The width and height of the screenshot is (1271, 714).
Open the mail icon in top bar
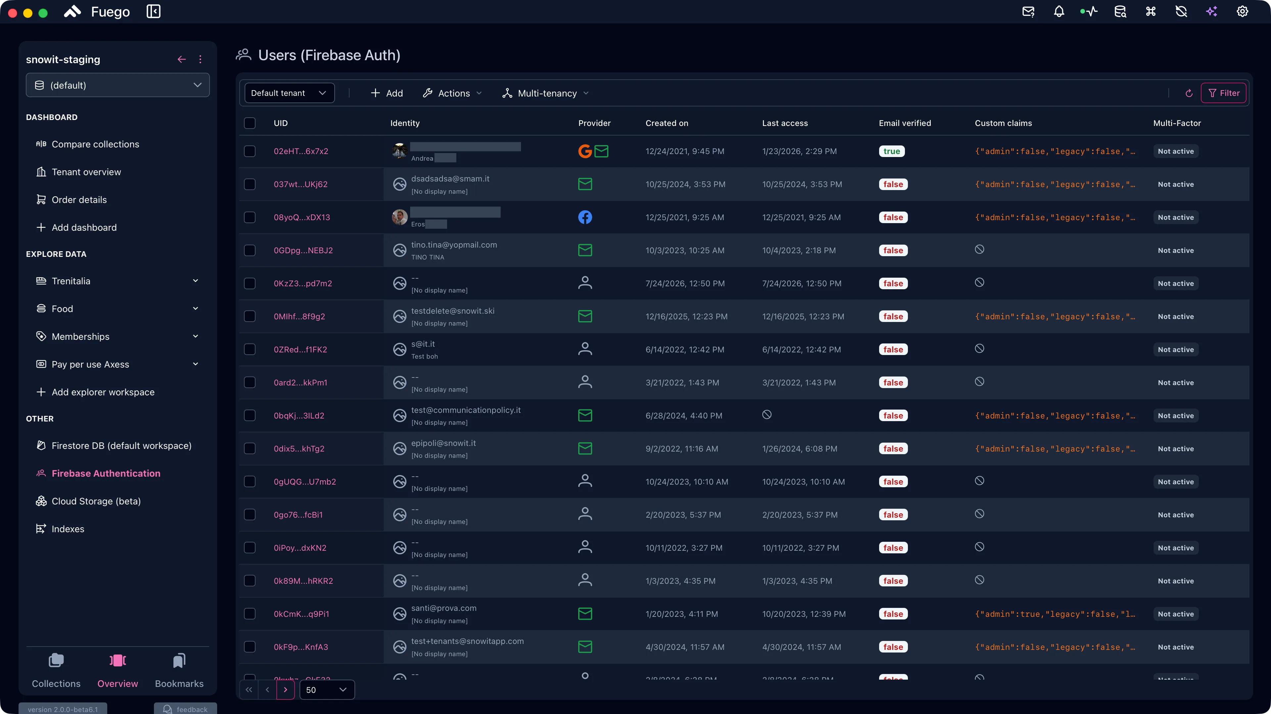pyautogui.click(x=1028, y=11)
